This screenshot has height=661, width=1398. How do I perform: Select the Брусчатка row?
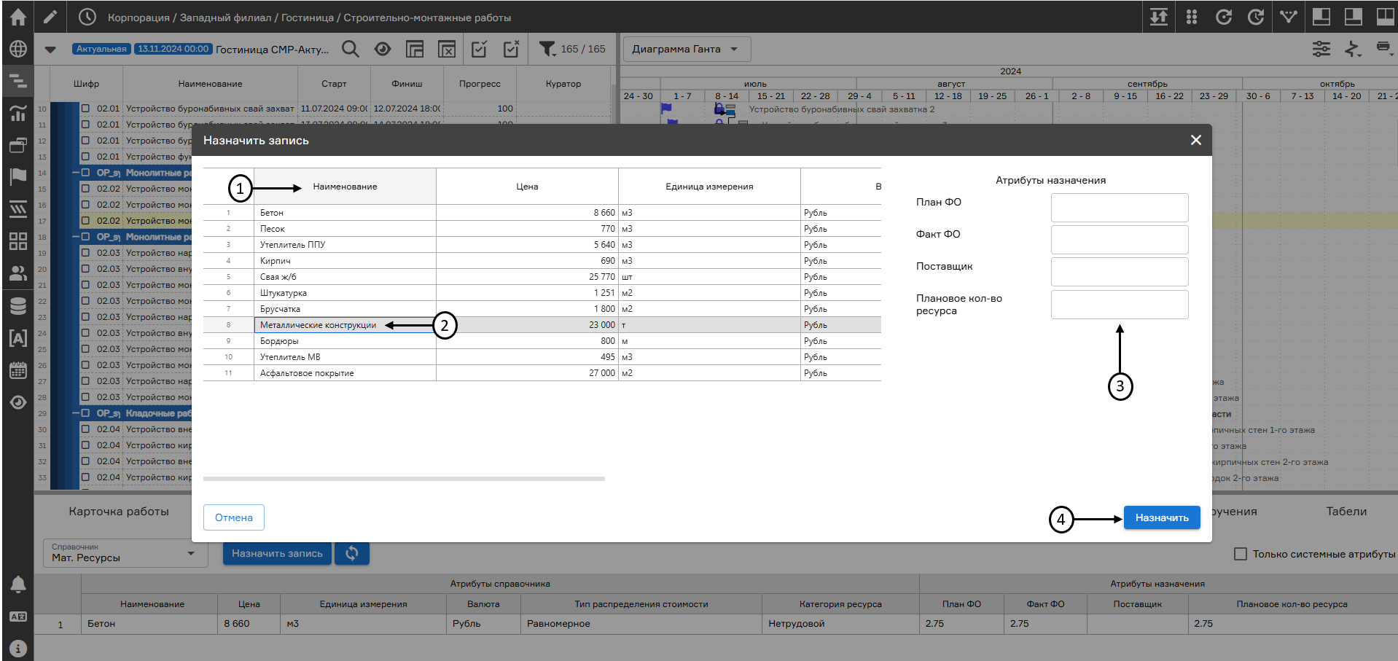[x=542, y=309]
